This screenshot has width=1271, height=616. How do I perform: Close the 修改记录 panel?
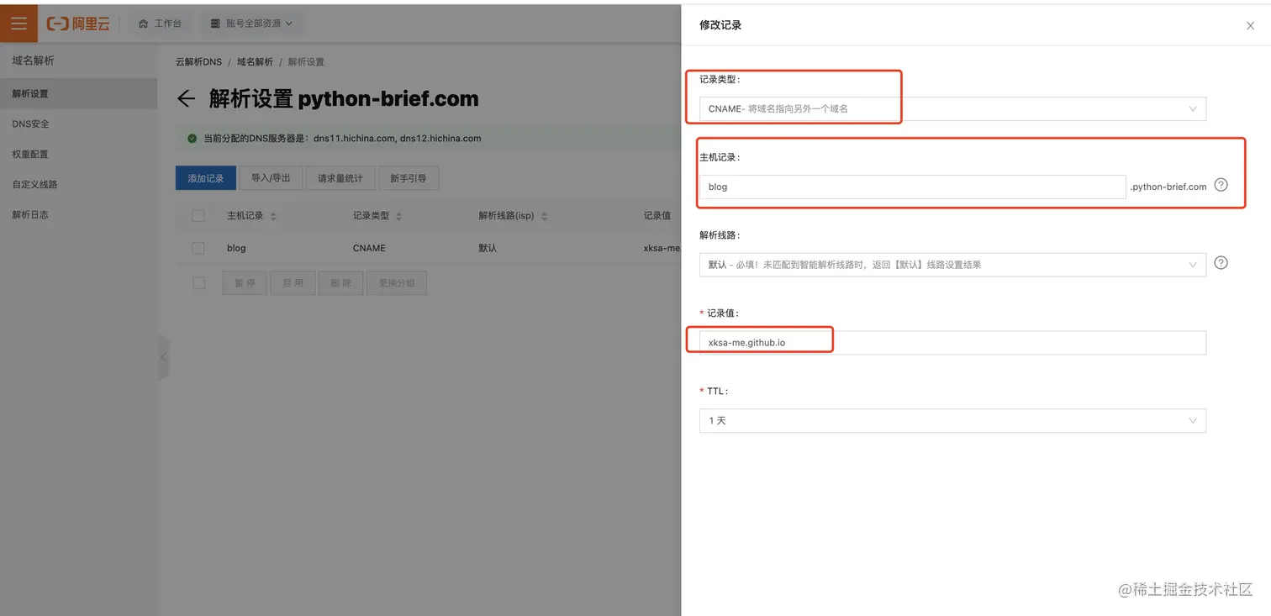[1250, 26]
